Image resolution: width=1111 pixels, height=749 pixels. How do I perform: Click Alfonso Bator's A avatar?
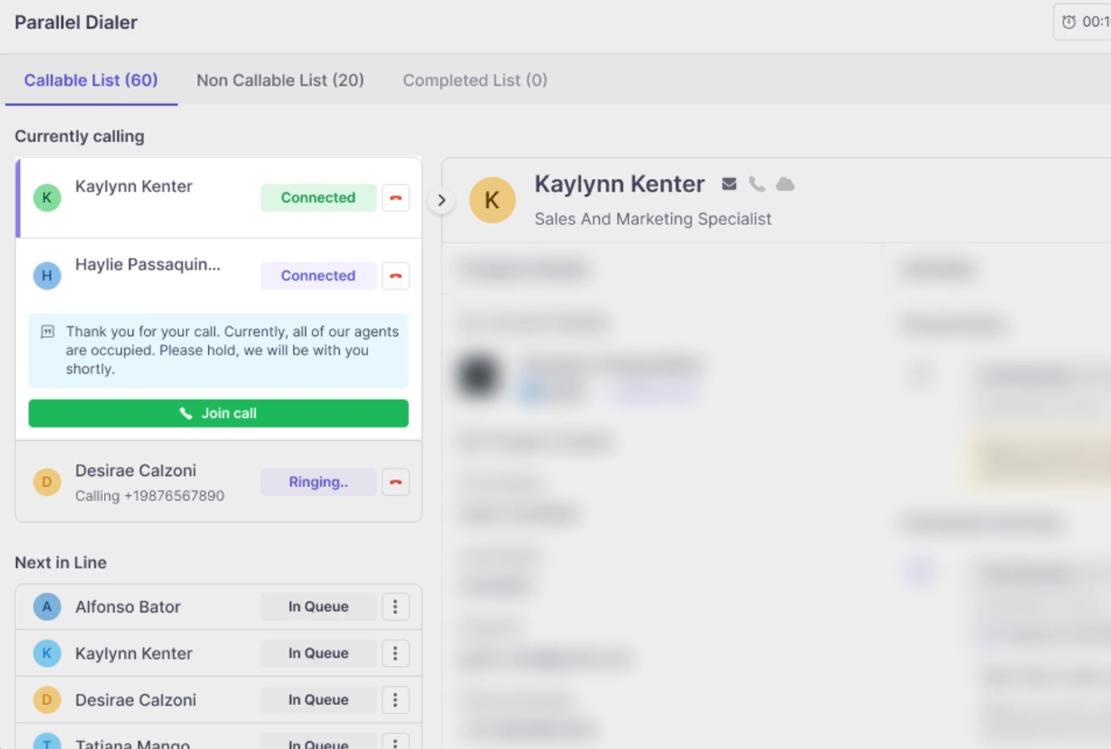coord(47,607)
